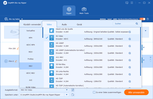Open the hardware acceleration help icon

point(148,19)
